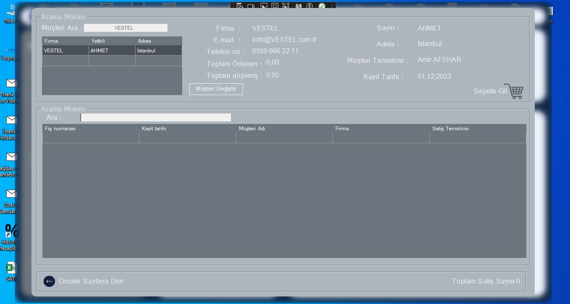Select the SATIŞ Excel file on the desktop
Image resolution: width=570 pixels, height=304 pixels.
(x=11, y=271)
